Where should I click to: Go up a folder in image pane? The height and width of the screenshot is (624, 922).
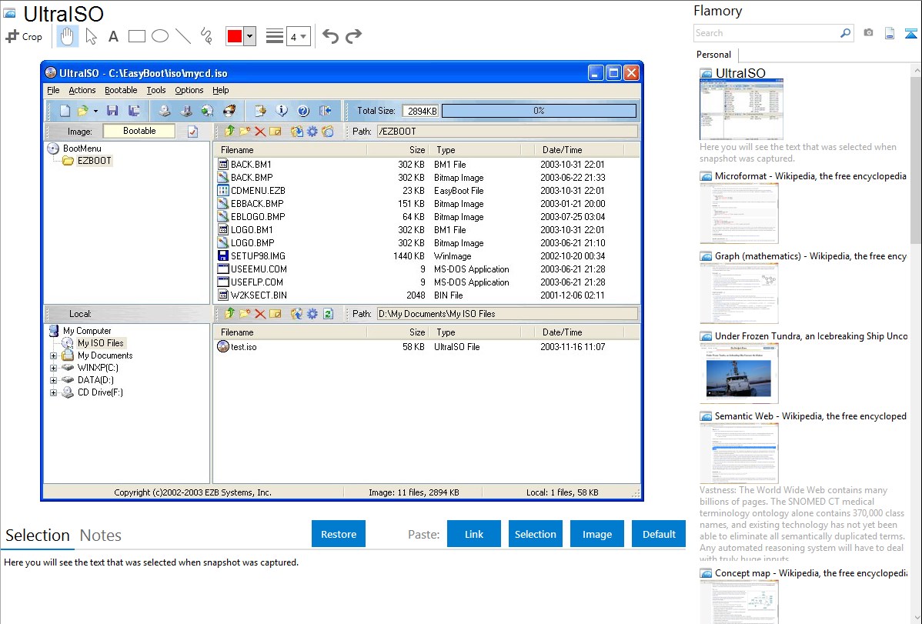coord(229,131)
